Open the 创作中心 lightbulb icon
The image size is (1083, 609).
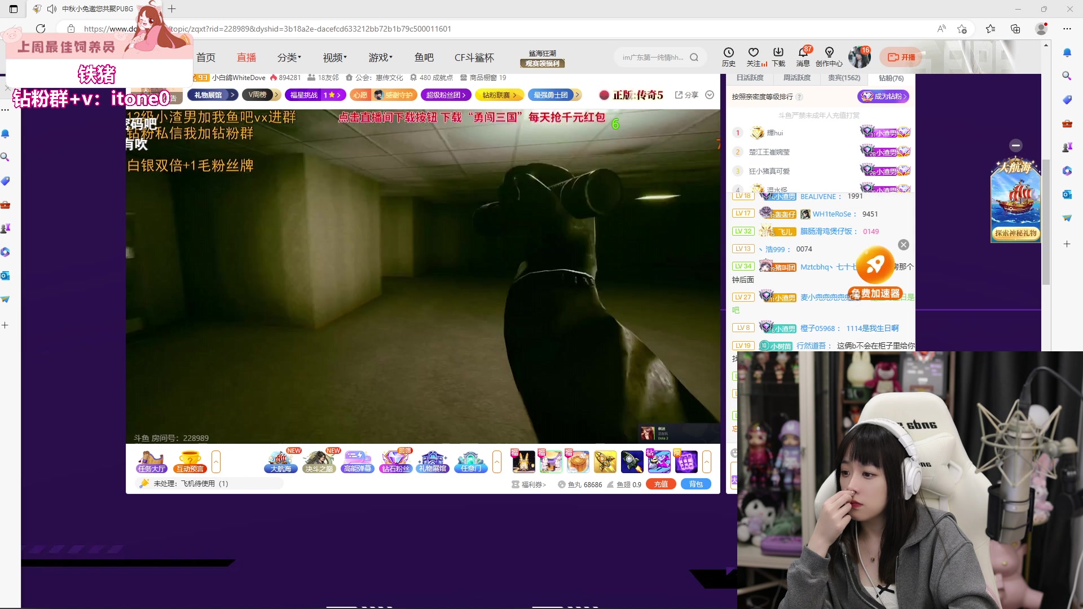click(829, 53)
